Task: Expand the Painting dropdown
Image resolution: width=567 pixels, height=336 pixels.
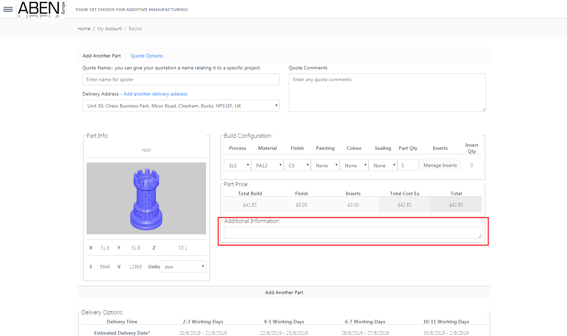Action: pyautogui.click(x=325, y=165)
